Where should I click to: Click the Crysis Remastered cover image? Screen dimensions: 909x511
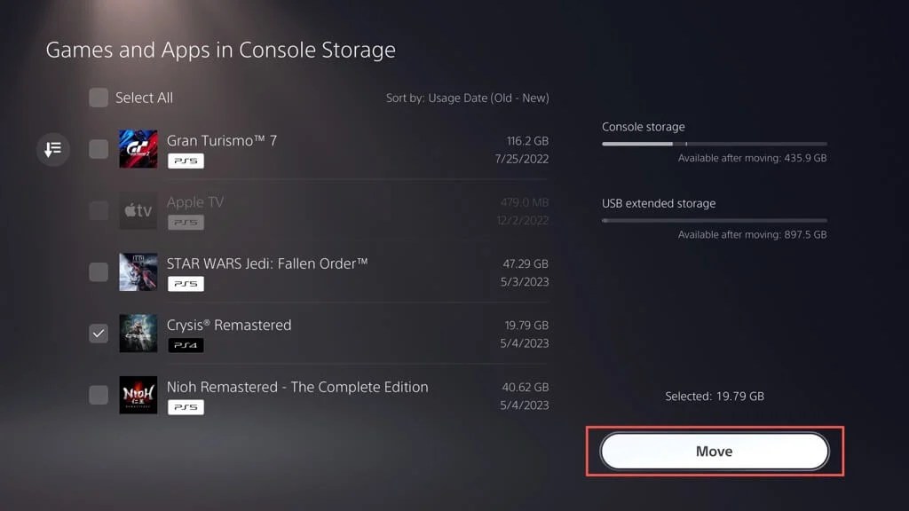(138, 334)
